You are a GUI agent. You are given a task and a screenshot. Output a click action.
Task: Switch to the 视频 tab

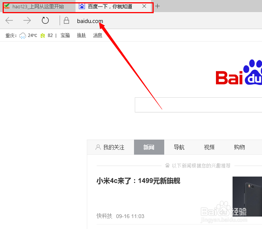click(x=209, y=147)
